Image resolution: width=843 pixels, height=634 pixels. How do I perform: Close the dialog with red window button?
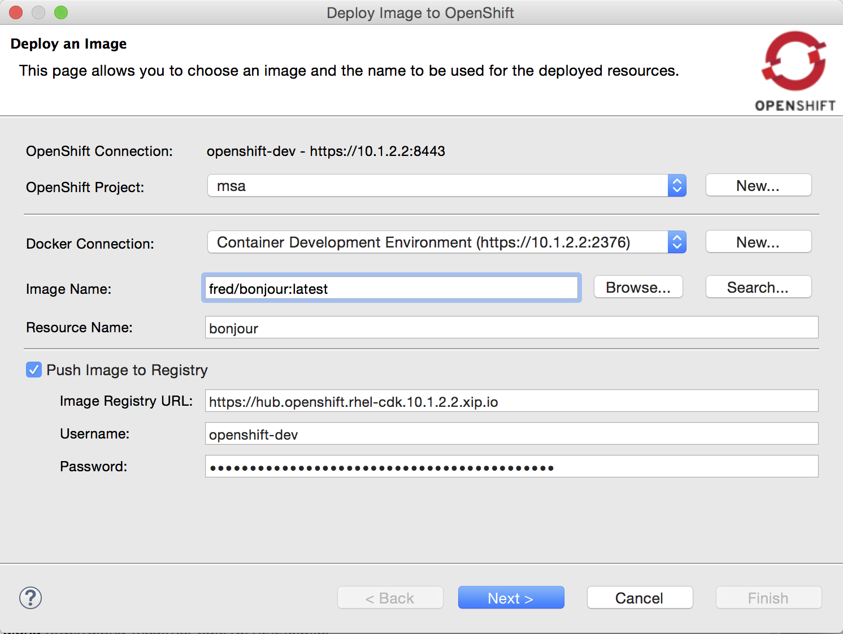[x=16, y=12]
